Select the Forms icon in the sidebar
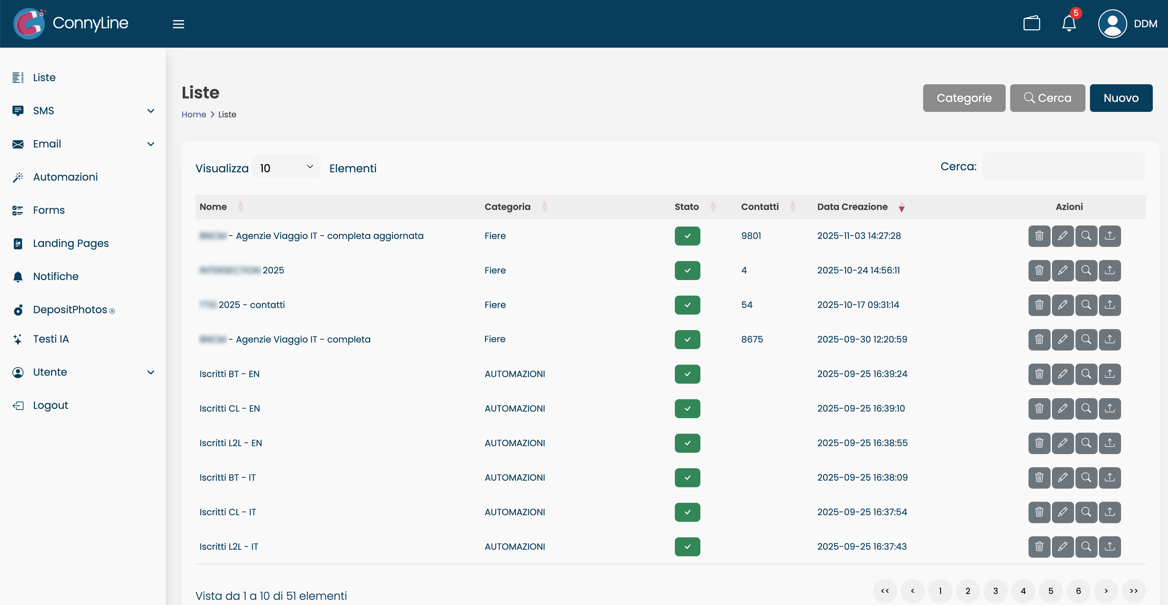Viewport: 1168px width, 605px height. (x=18, y=210)
